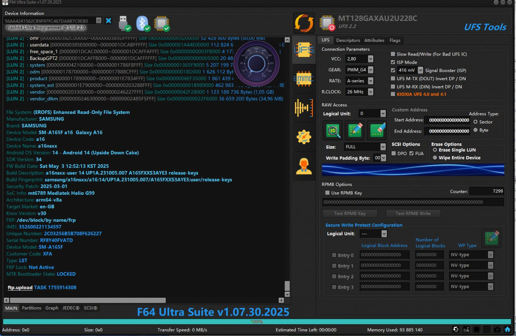Click the 100% progress bar
Screen dimensions: 516x336
pos(256,322)
